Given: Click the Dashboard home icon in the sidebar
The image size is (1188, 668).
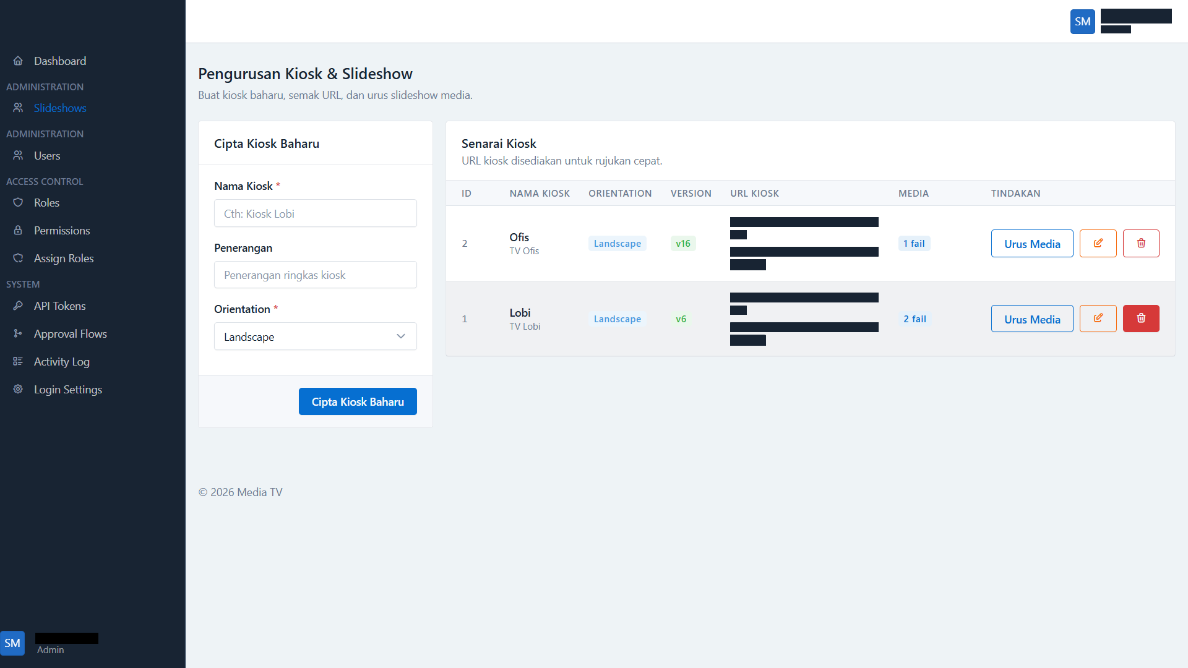Looking at the screenshot, I should 18,61.
